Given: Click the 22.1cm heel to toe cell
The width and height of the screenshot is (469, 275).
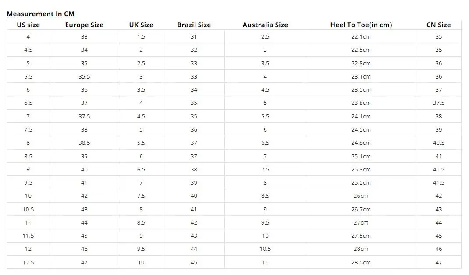Looking at the screenshot, I should point(361,36).
